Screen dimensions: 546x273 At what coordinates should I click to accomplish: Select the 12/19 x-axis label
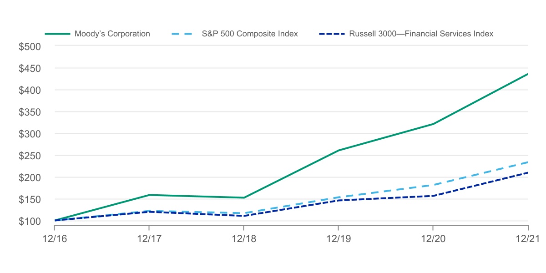(x=339, y=238)
